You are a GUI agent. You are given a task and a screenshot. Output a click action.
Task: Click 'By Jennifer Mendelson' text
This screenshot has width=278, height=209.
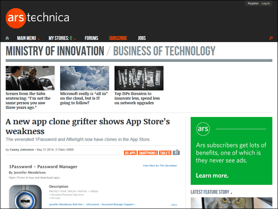coord(27,172)
